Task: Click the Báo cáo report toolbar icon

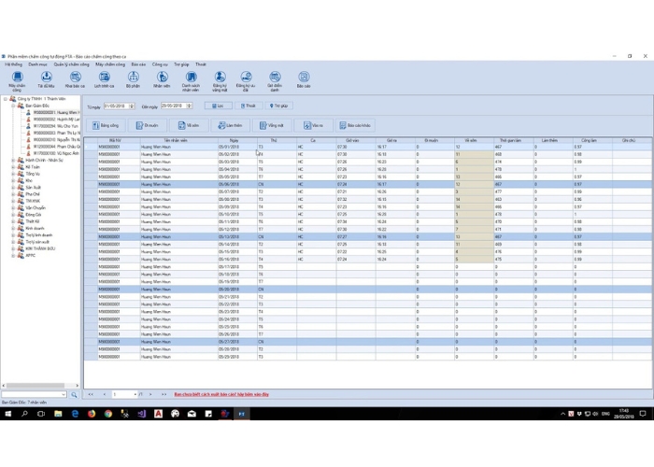Action: [304, 78]
